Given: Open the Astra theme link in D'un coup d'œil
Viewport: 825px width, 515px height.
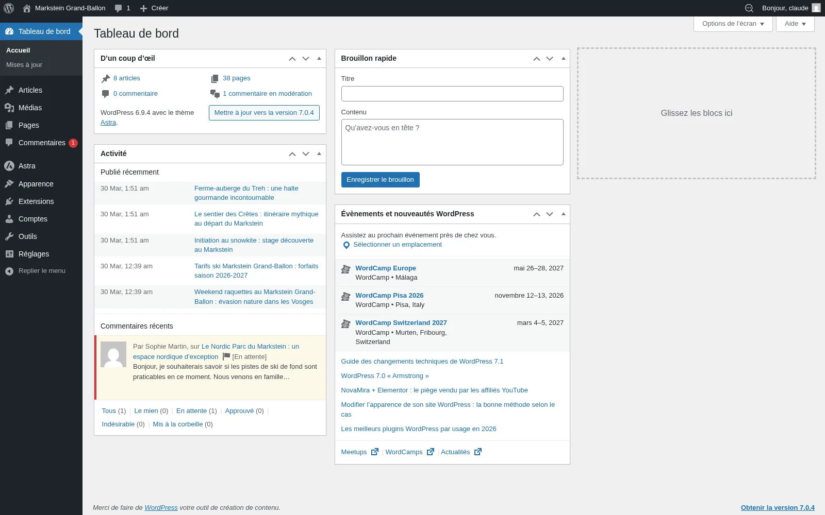Looking at the screenshot, I should 108,123.
